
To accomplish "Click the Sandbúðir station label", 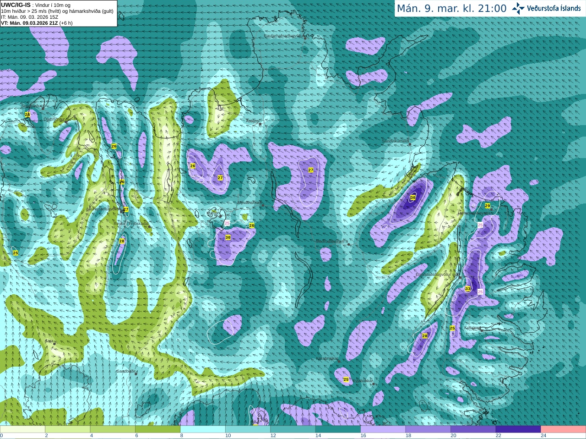I will (126, 371).
